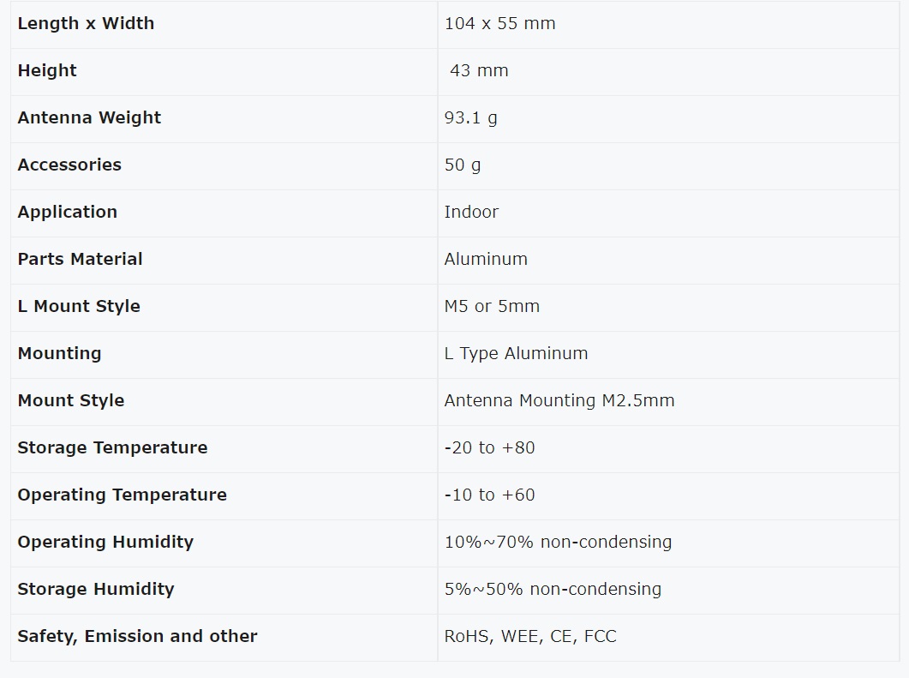Click the Accessories row label

pyautogui.click(x=69, y=165)
